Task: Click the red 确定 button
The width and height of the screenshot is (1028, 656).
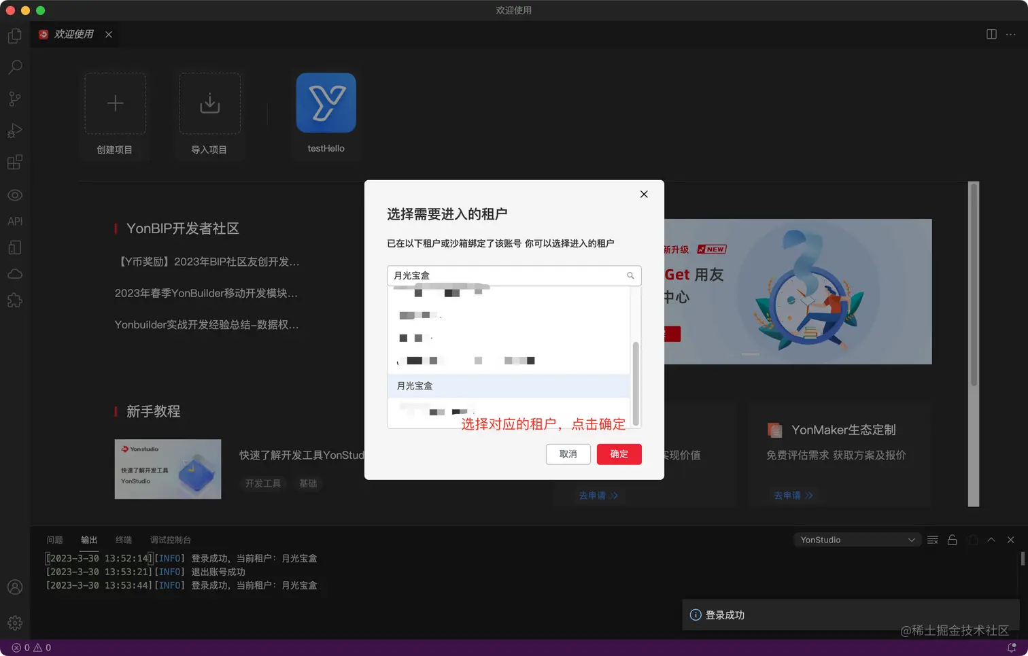Action: click(619, 454)
